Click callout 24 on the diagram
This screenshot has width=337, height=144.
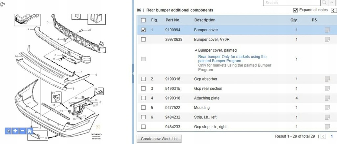tap(16, 56)
